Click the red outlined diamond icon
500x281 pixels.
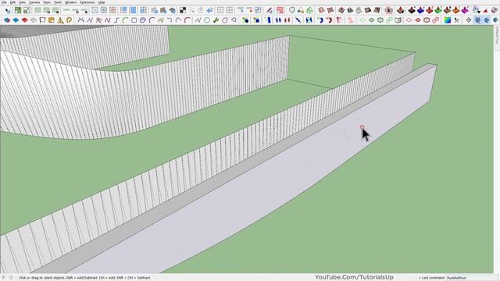click(x=409, y=20)
